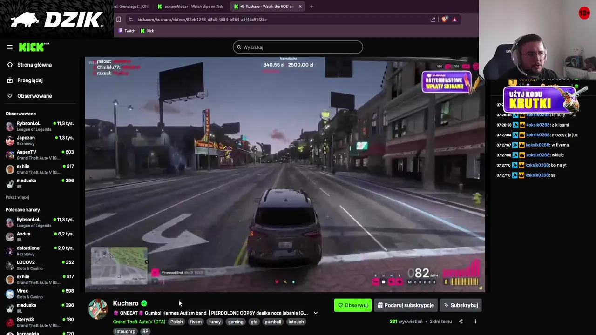Open the Brave shields icon

[444, 20]
